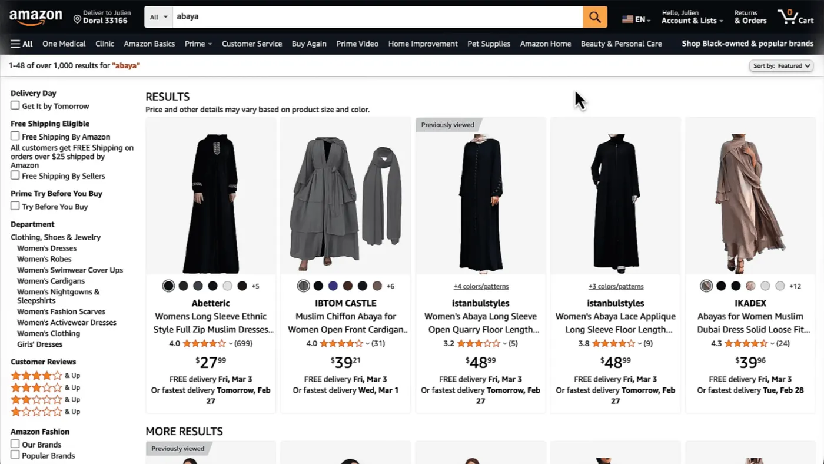The height and width of the screenshot is (464, 824).
Task: Expand rating chevron for 3.8 star istanbulstyles
Action: pos(640,344)
